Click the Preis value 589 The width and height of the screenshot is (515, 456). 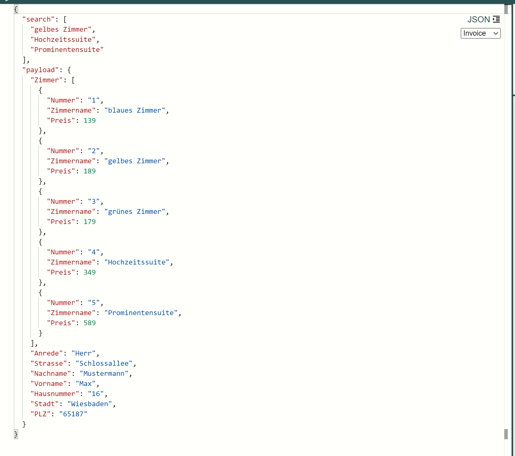tap(89, 323)
